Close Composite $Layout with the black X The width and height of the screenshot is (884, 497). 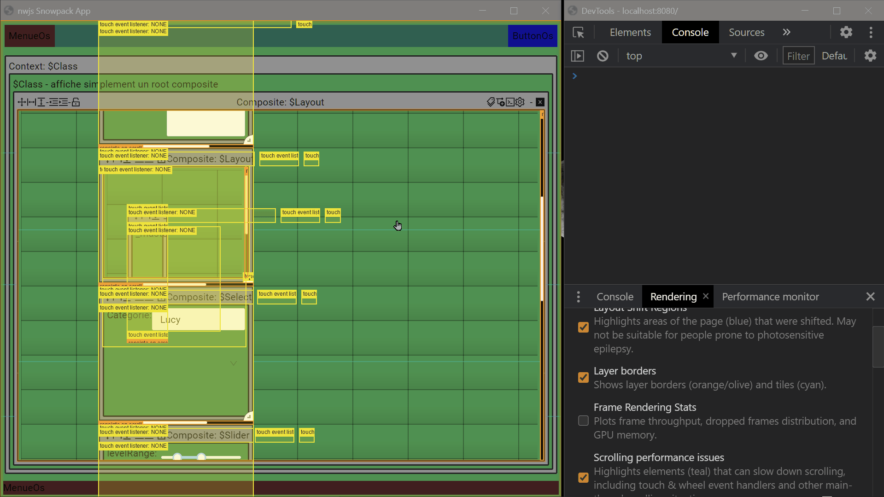[x=540, y=102]
